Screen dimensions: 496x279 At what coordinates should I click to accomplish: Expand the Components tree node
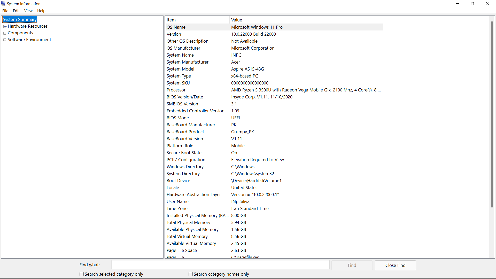click(5, 33)
